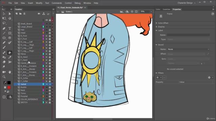
Task: Select the Oval tool
Action: click(4, 38)
